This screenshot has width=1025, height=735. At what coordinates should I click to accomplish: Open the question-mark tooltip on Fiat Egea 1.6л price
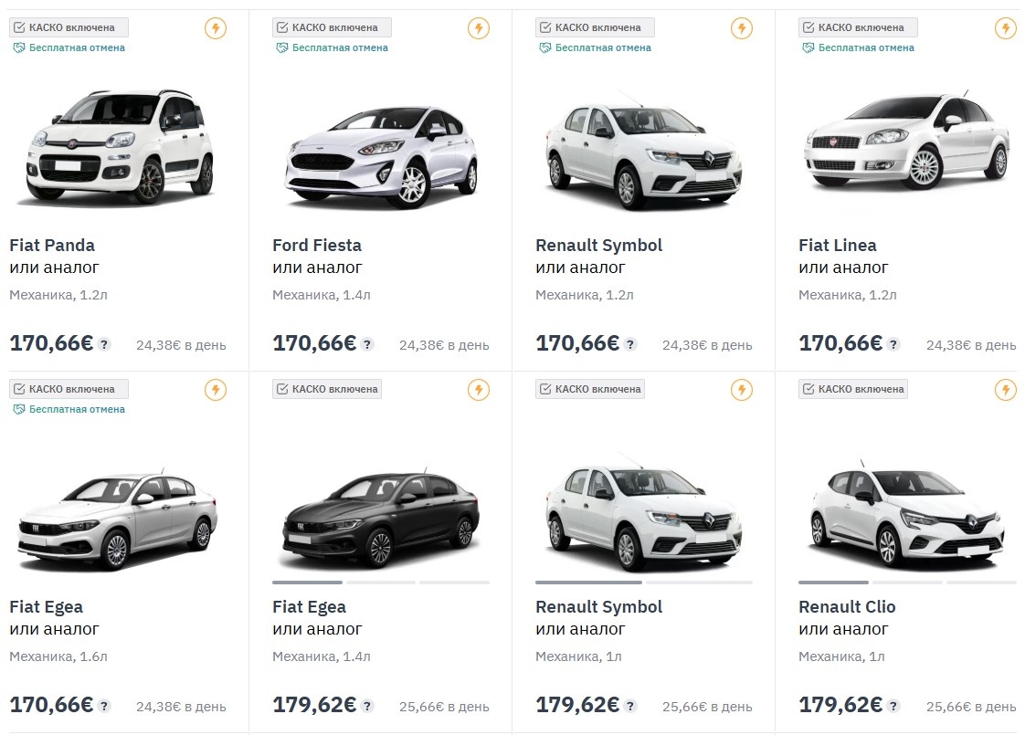point(104,706)
